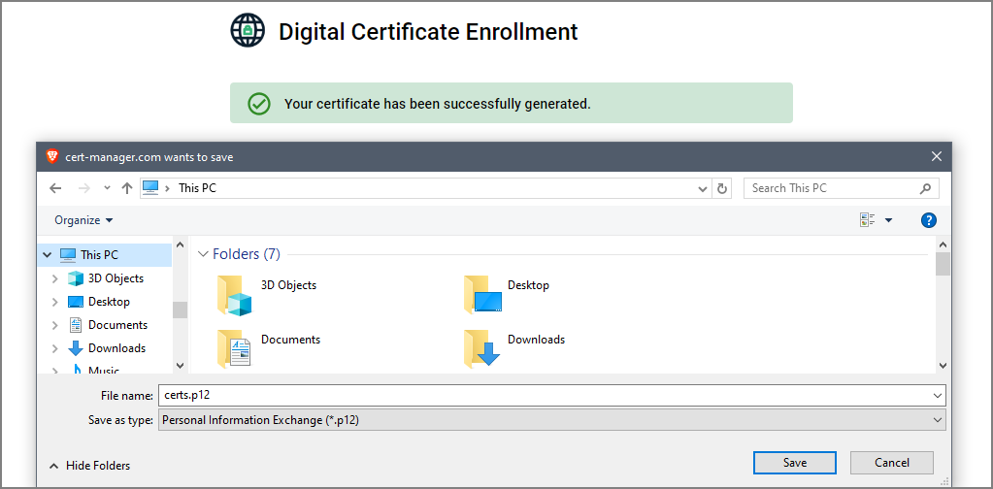Click the search magnifier in Search This PC
993x489 pixels.
point(925,188)
